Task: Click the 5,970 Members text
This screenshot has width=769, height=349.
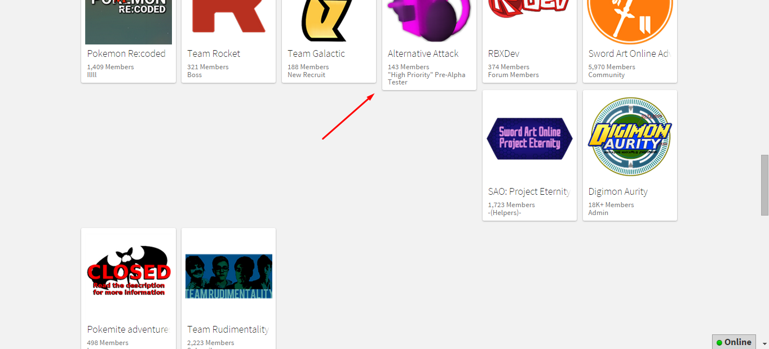Action: (612, 67)
